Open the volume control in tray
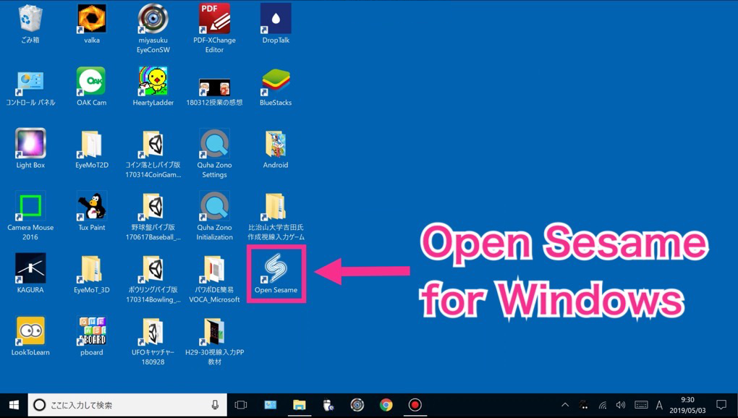The width and height of the screenshot is (738, 418). (621, 405)
